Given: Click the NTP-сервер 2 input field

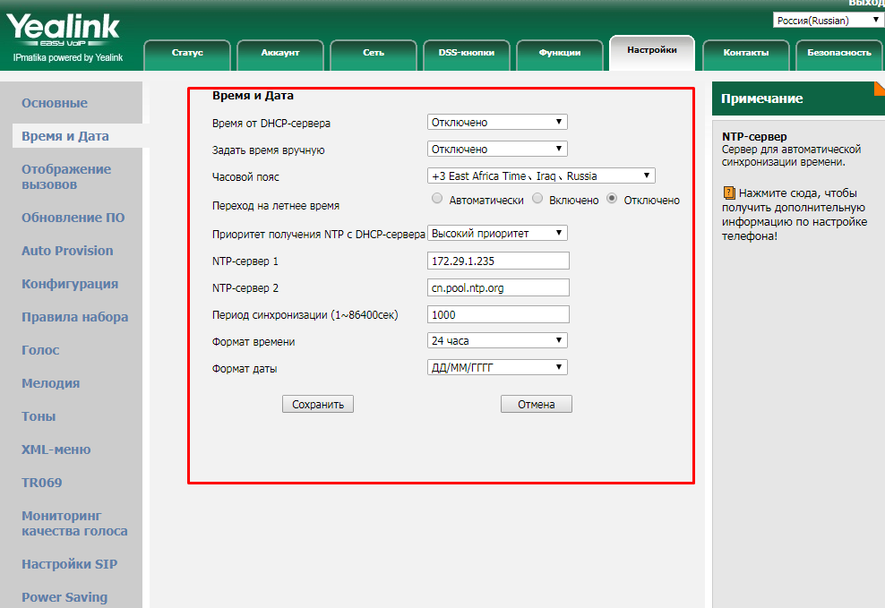Looking at the screenshot, I should tap(498, 287).
